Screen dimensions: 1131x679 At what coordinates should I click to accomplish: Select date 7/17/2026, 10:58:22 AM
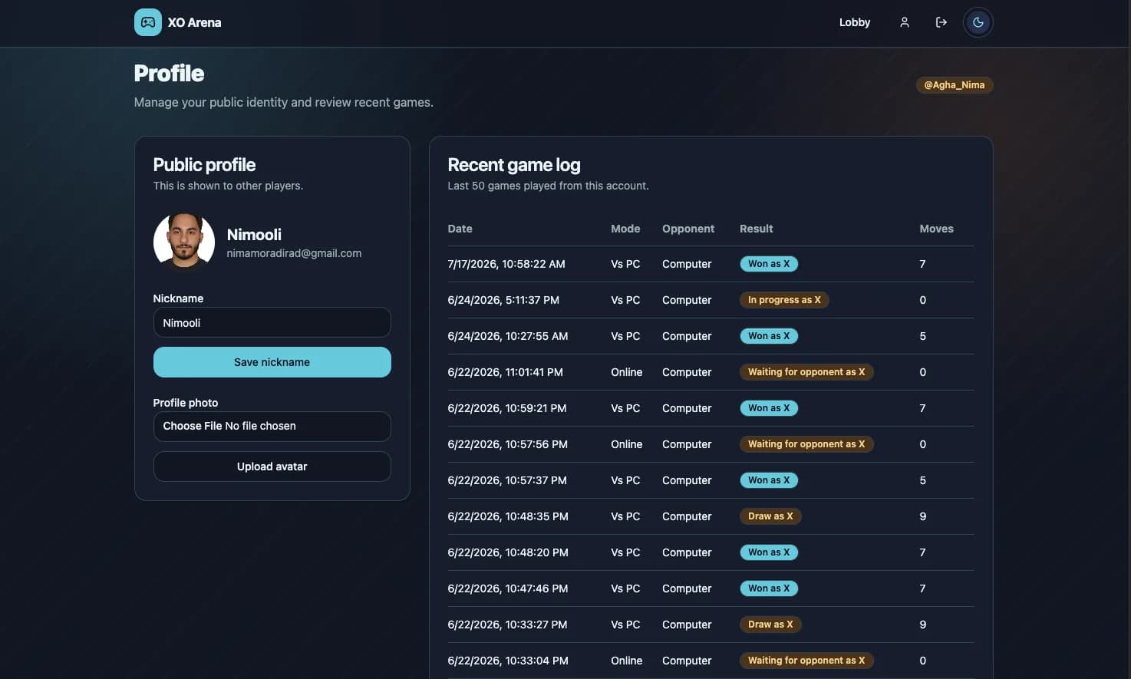click(506, 264)
